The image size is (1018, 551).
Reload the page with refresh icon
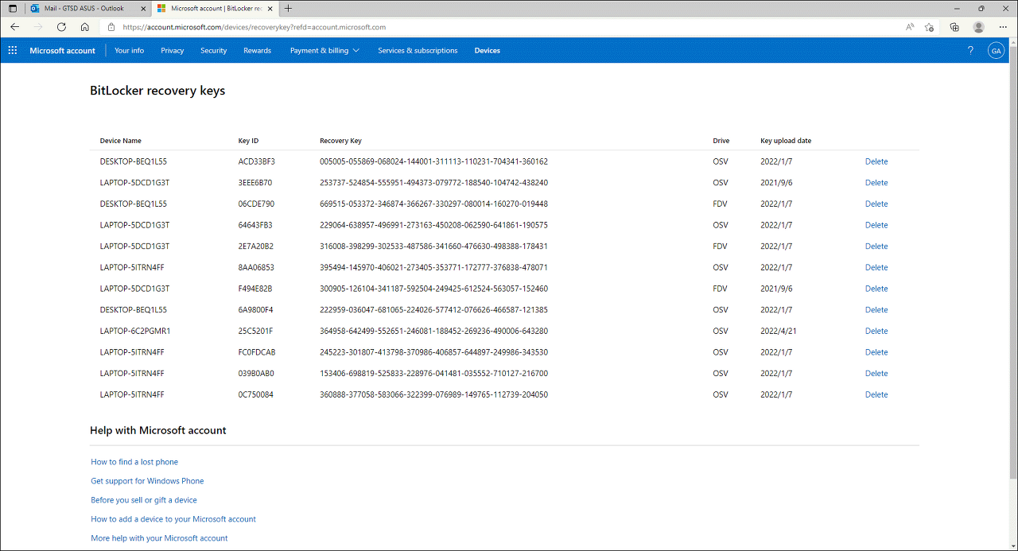[x=61, y=27]
